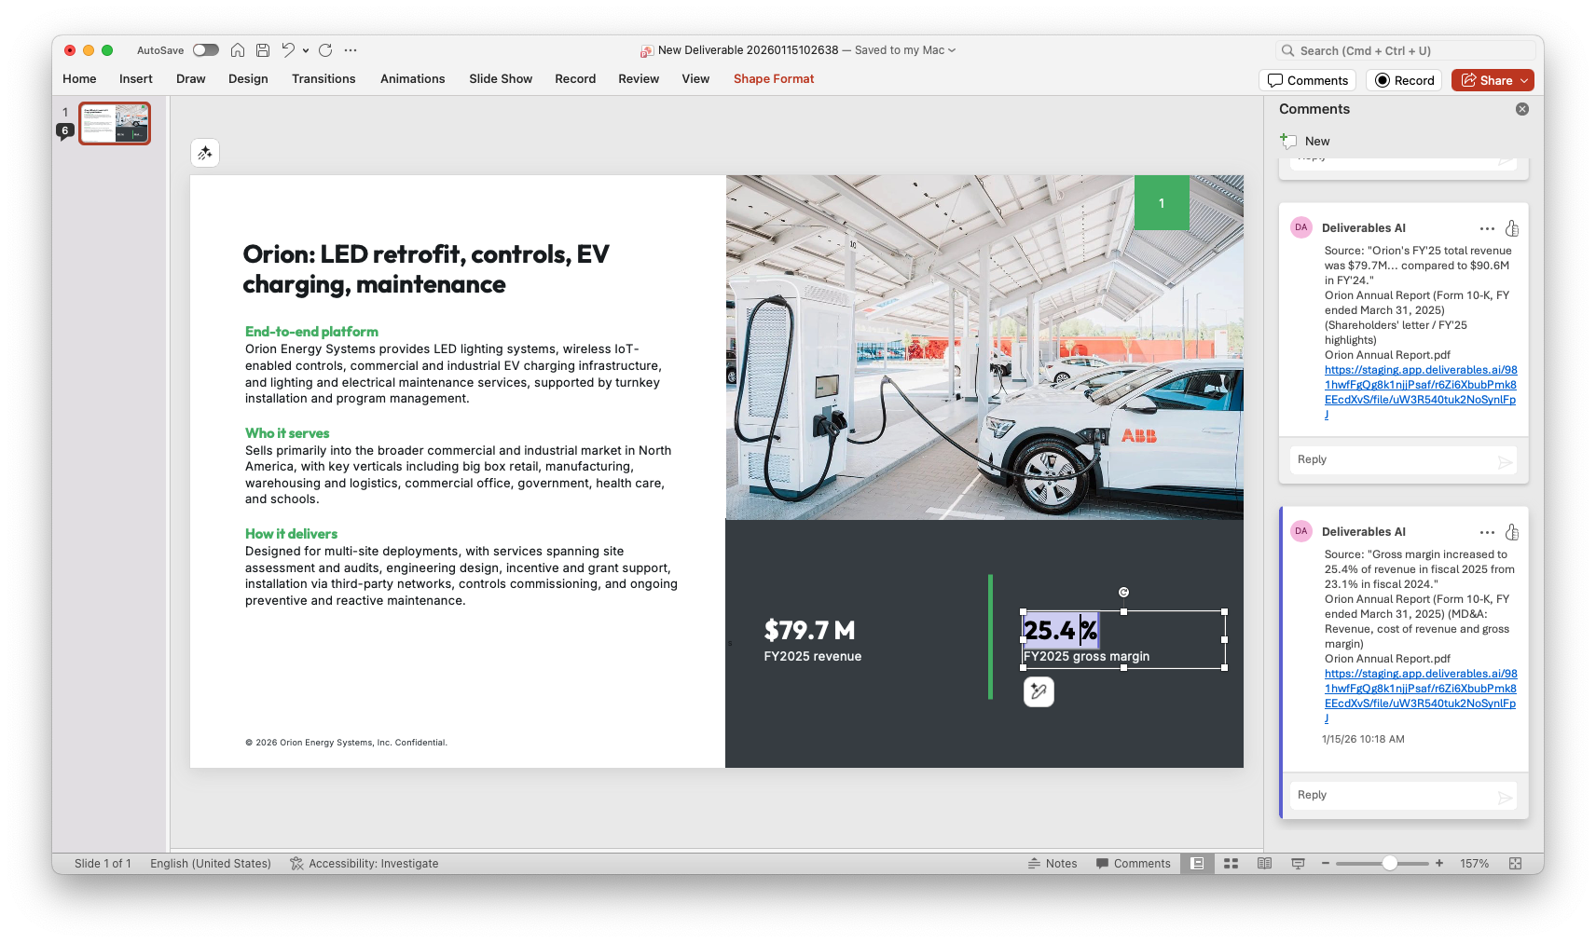The height and width of the screenshot is (943, 1596).
Task: Like the gross margin comment
Action: [1512, 532]
